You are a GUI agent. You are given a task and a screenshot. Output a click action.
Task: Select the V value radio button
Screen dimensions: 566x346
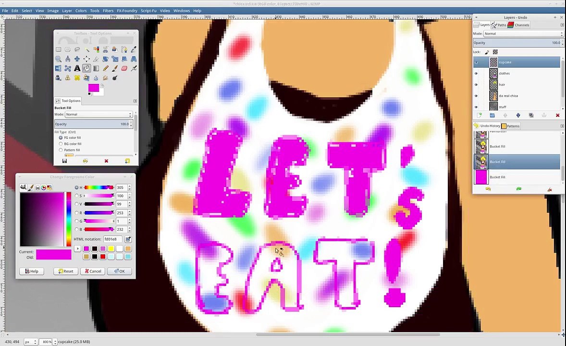[x=76, y=204]
